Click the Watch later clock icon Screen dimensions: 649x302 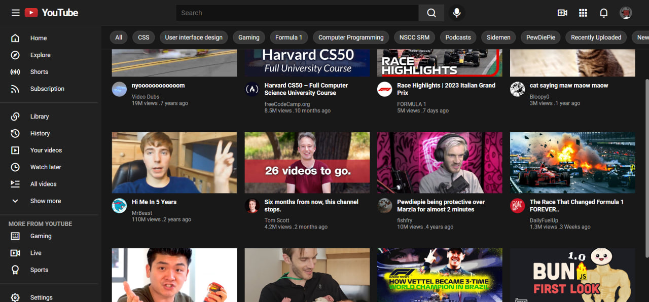coord(15,167)
